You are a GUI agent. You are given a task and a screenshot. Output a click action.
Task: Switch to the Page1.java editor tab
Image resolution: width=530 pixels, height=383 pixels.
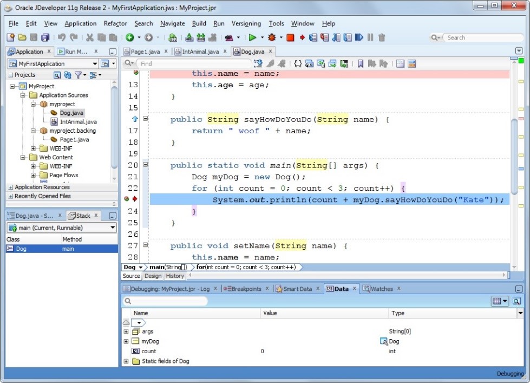(145, 51)
